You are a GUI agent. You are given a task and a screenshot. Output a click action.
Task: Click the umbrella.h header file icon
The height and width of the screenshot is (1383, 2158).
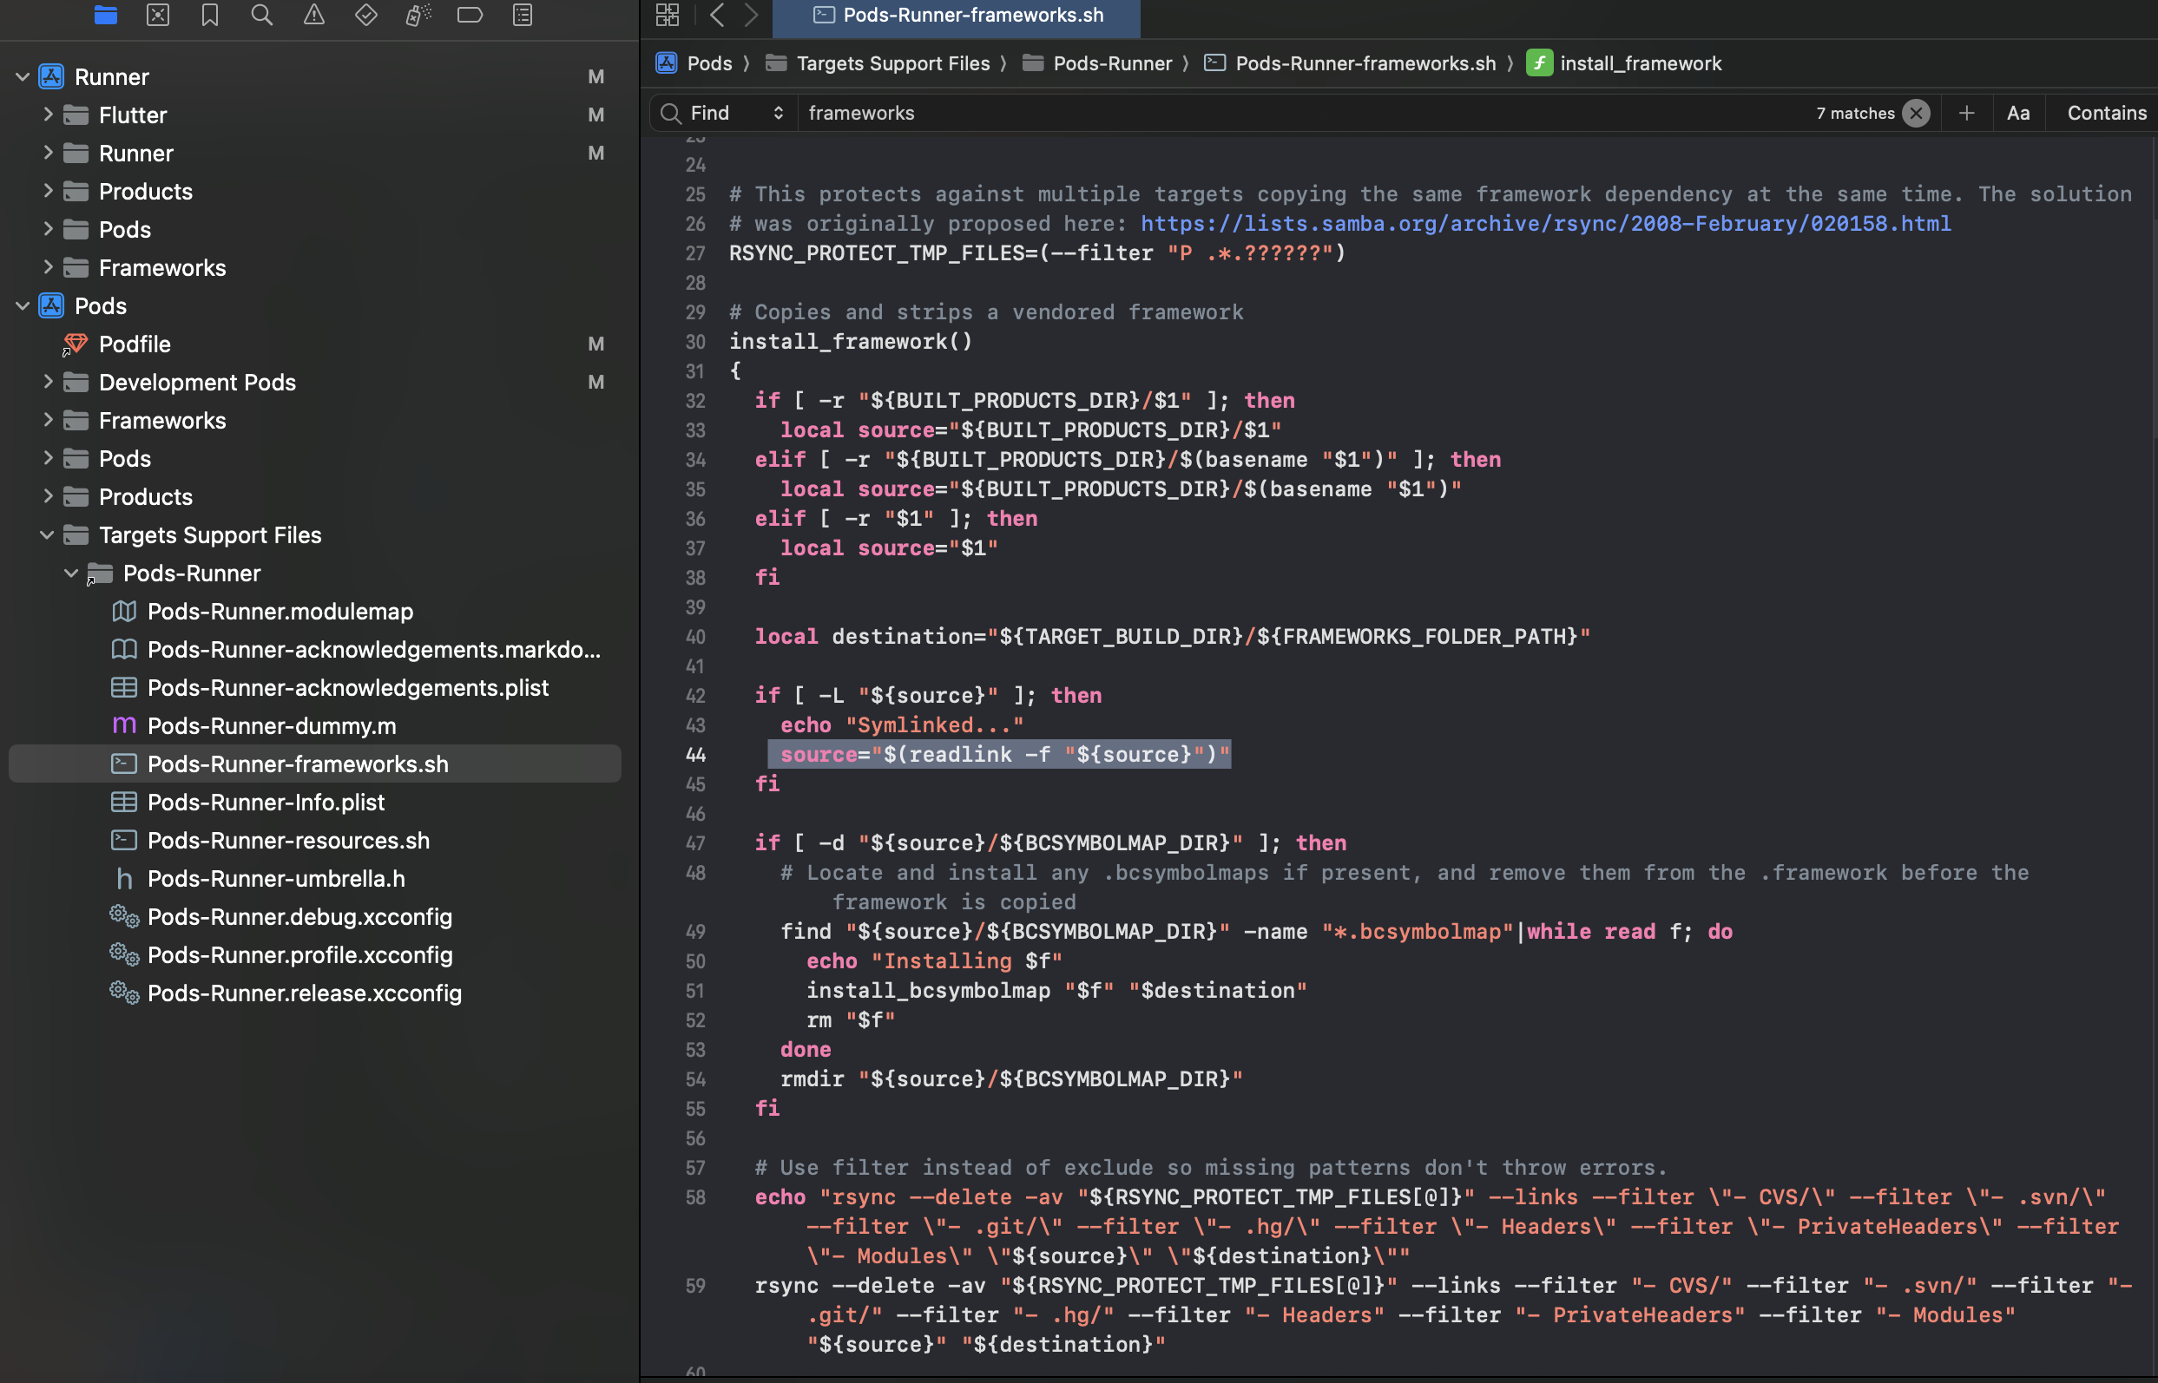(x=124, y=878)
